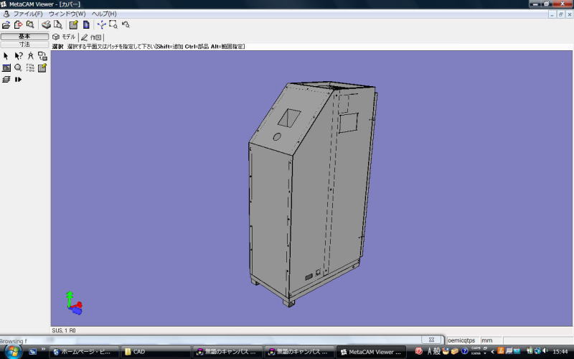The image size is (574, 359).
Task: Open the ヘルプ(H) menu
Action: (104, 14)
